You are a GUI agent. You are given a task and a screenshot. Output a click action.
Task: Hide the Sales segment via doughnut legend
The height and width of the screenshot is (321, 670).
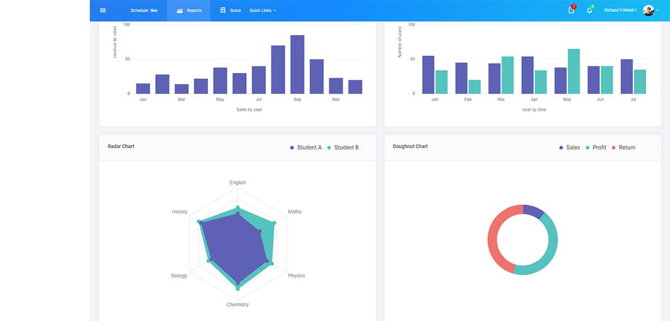click(570, 147)
